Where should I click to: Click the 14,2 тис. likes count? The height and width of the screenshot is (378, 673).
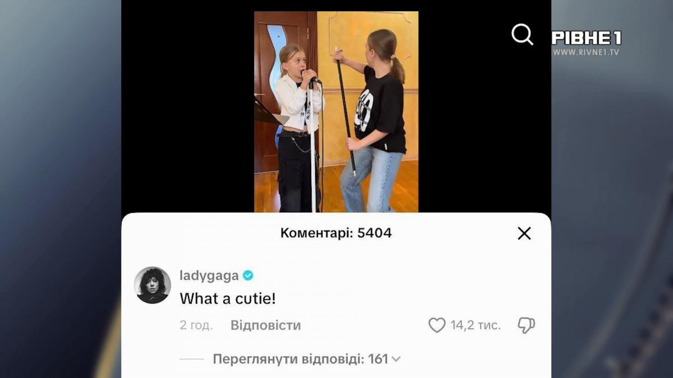coord(476,325)
